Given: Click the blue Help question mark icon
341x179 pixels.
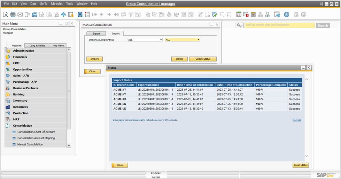Looking at the screenshot, I should pyautogui.click(x=286, y=15).
